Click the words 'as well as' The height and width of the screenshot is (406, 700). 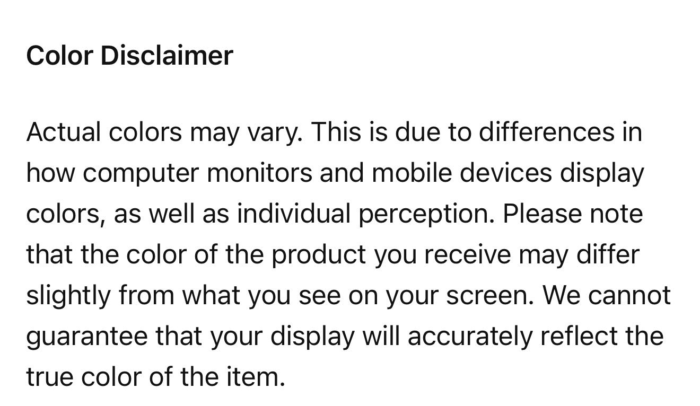tap(171, 214)
